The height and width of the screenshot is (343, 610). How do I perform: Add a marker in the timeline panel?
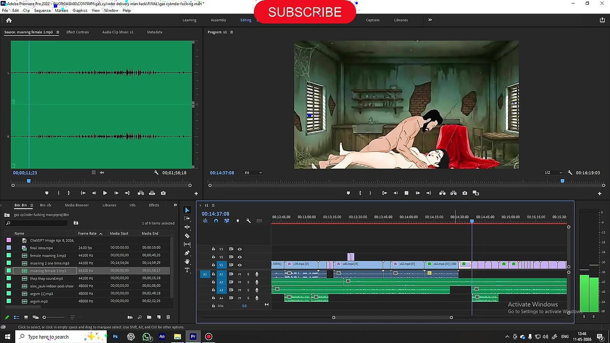coord(238,221)
